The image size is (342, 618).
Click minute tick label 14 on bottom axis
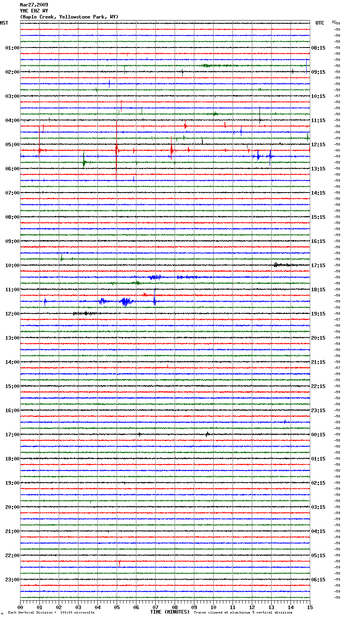coord(290,607)
